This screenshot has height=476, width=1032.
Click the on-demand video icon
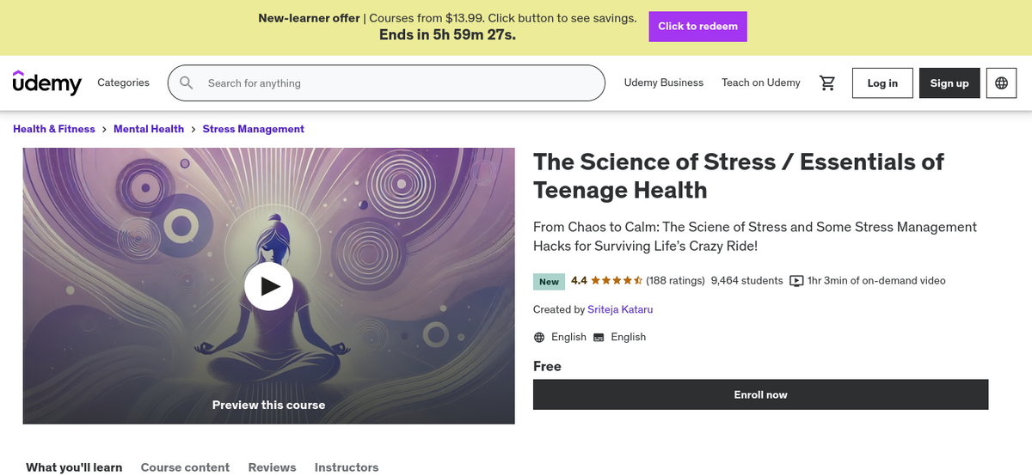tap(796, 281)
